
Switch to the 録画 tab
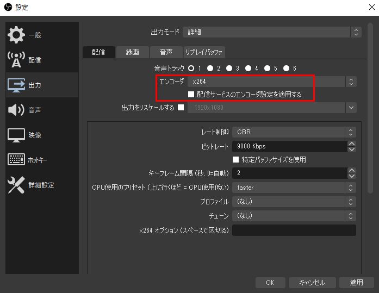[133, 52]
